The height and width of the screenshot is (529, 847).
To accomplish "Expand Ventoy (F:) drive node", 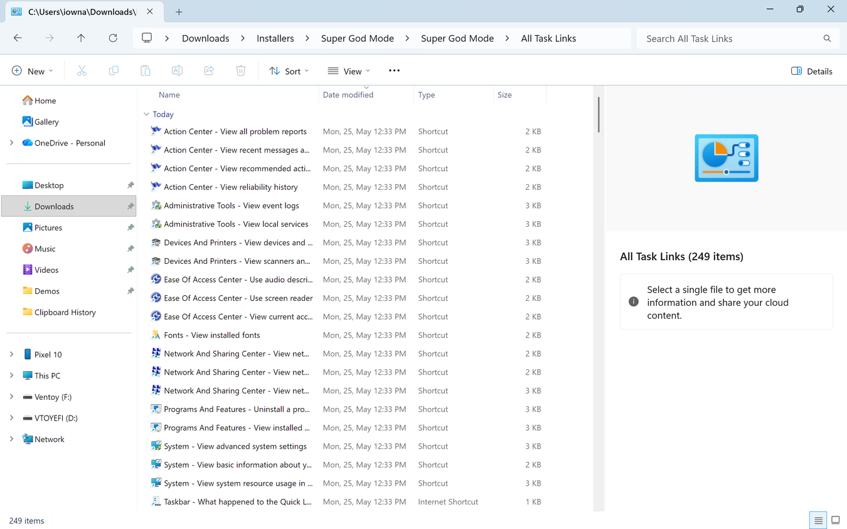I will click(x=11, y=397).
